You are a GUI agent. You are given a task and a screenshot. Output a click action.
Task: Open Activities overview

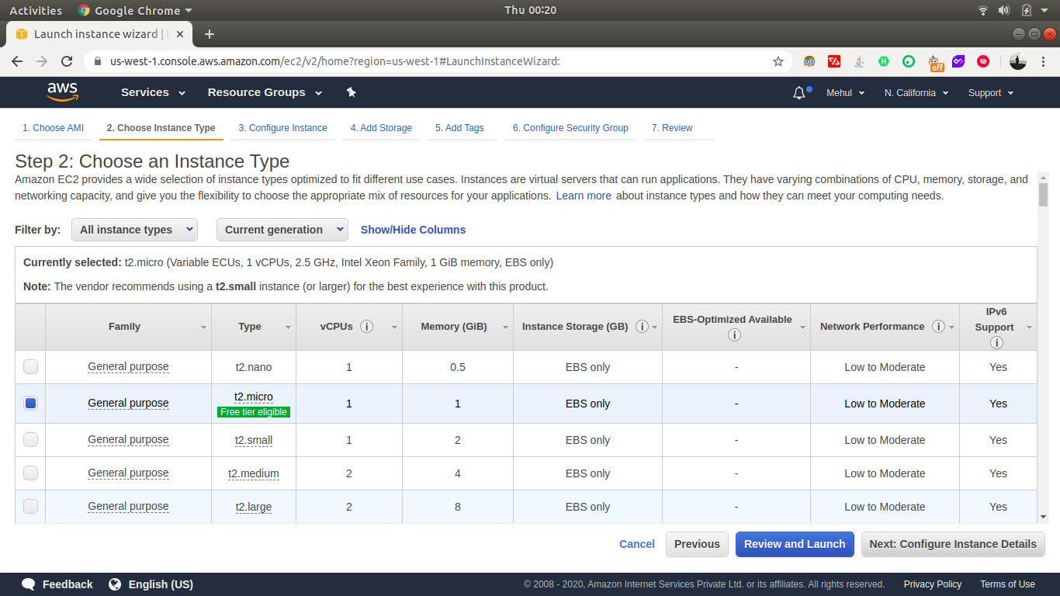click(x=36, y=10)
